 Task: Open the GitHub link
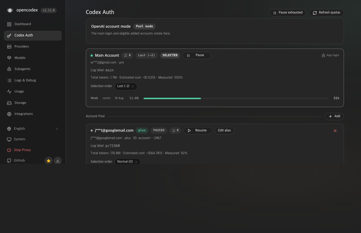tap(19, 161)
